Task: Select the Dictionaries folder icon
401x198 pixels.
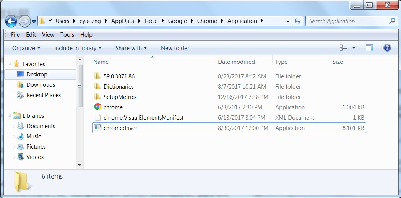Action: click(x=97, y=86)
